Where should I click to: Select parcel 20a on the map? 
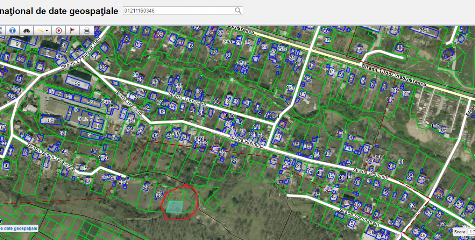coord(123,182)
